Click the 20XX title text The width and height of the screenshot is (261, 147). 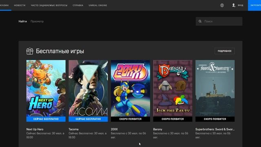pyautogui.click(x=114, y=129)
